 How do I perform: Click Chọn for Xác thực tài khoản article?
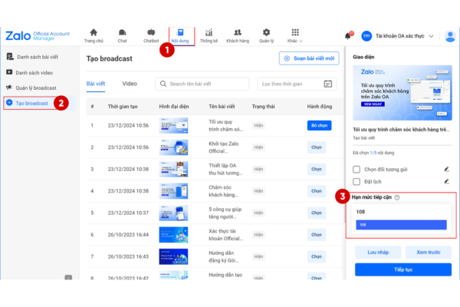point(316,234)
